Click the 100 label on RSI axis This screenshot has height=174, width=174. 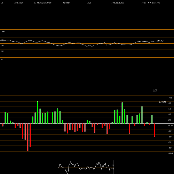point(3,32)
